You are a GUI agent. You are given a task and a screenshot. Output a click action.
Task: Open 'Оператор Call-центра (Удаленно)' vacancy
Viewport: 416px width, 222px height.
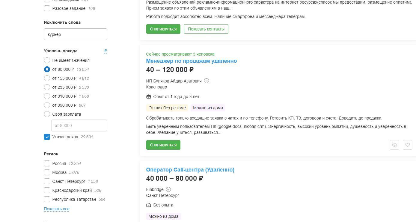pyautogui.click(x=190, y=170)
